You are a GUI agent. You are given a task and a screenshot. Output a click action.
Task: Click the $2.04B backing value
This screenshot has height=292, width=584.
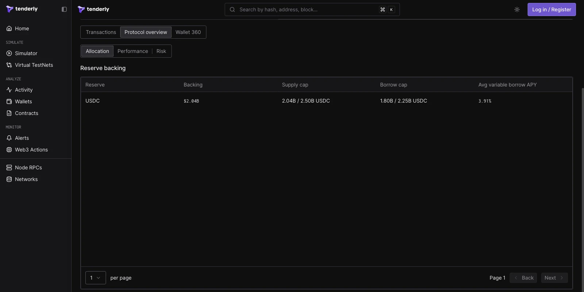(x=191, y=101)
